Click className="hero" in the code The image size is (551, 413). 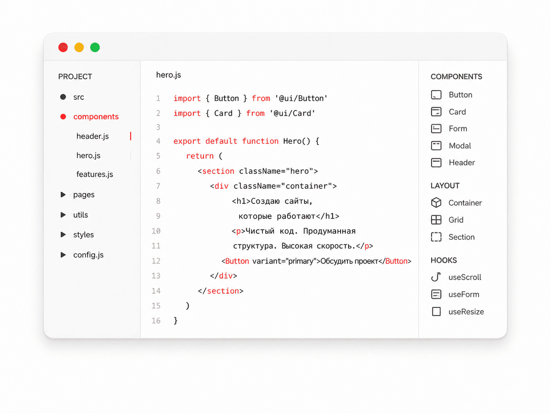(x=276, y=171)
